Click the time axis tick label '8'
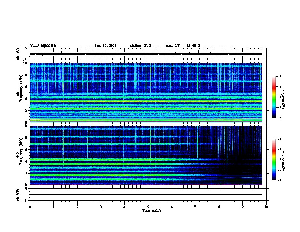Screen dimensions: 300x232 [x=219, y=207]
